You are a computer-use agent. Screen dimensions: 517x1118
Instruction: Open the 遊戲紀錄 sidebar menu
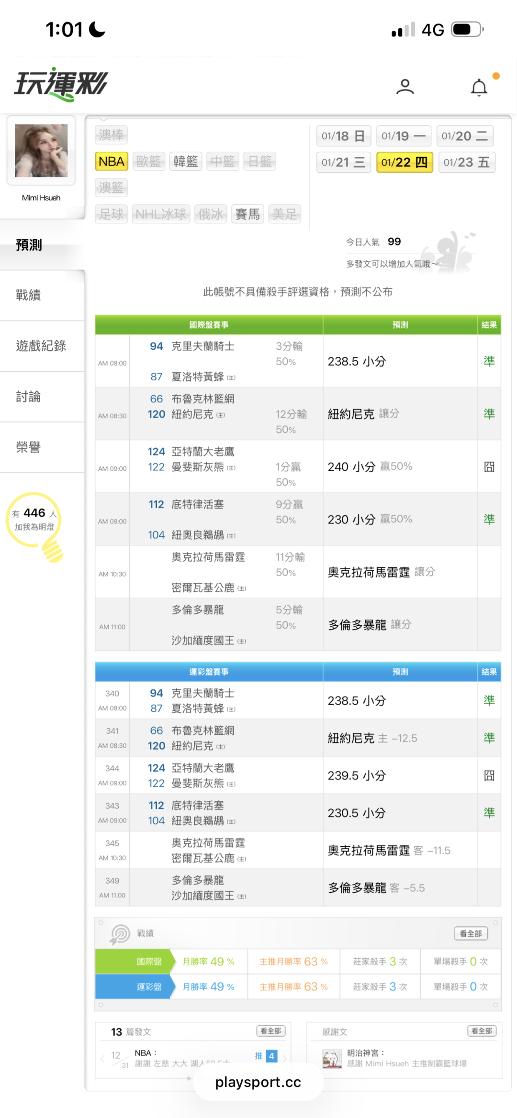(42, 346)
